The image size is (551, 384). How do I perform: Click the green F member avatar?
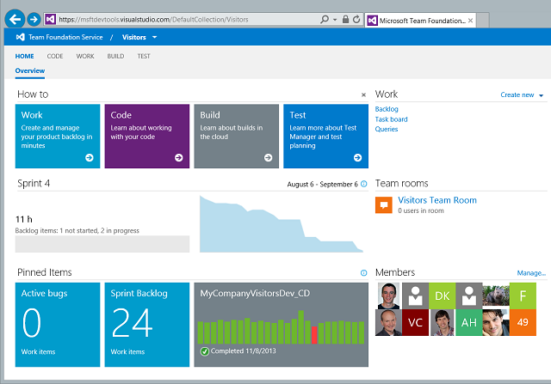(523, 296)
